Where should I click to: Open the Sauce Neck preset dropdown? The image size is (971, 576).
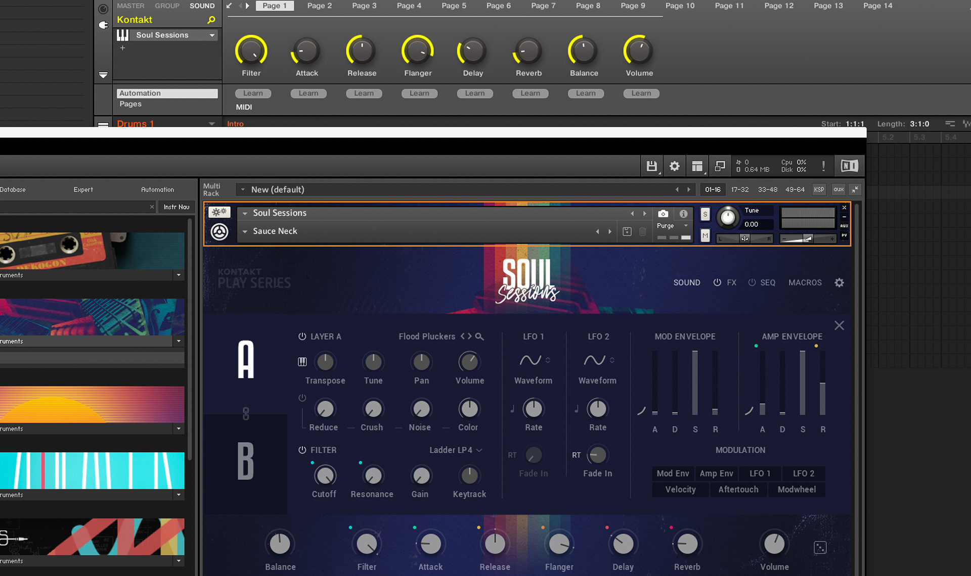[x=245, y=231]
